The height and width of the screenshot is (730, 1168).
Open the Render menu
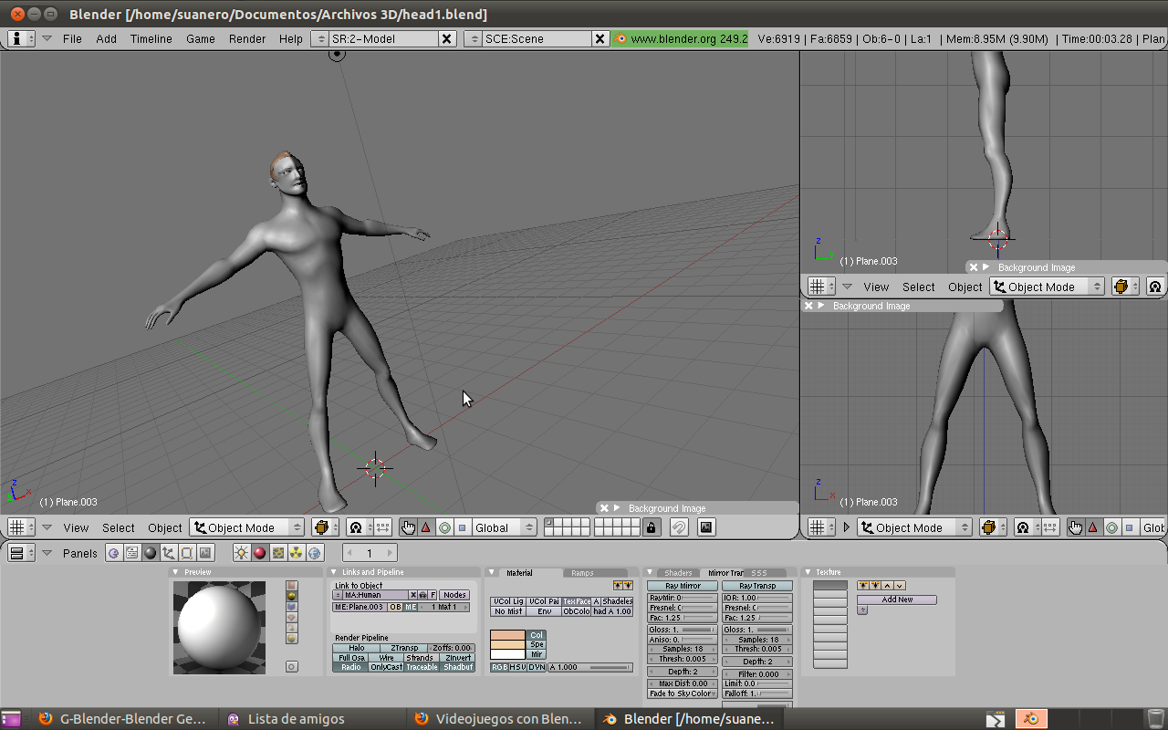pyautogui.click(x=247, y=38)
